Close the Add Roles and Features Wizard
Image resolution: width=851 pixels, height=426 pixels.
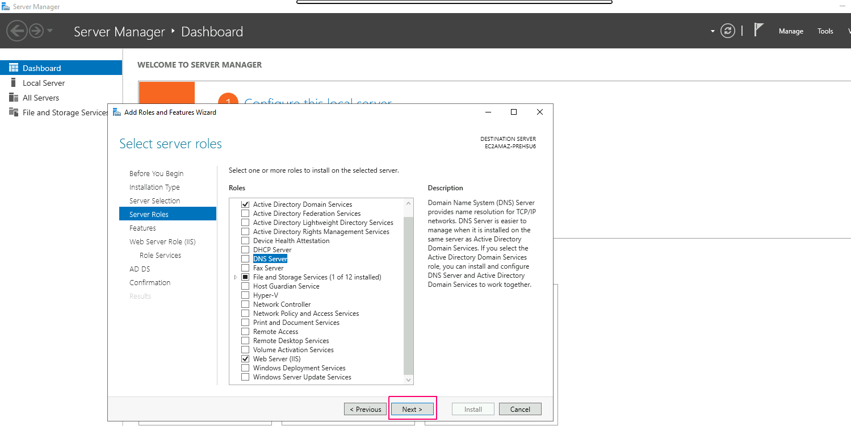click(540, 112)
